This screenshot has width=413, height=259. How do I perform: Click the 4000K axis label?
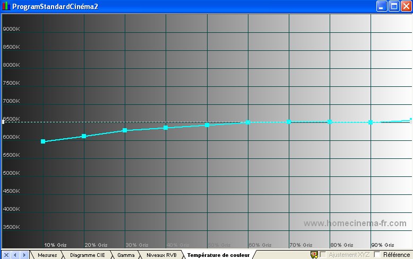pos(11,209)
